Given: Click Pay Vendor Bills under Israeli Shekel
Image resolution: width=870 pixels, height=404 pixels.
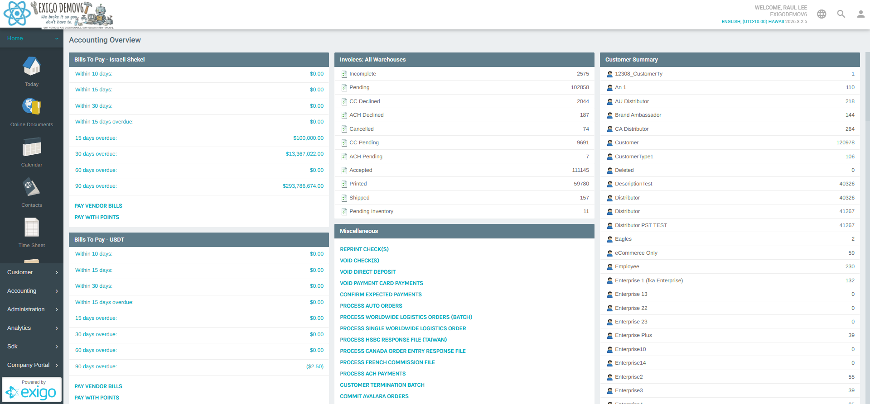Looking at the screenshot, I should (98, 206).
